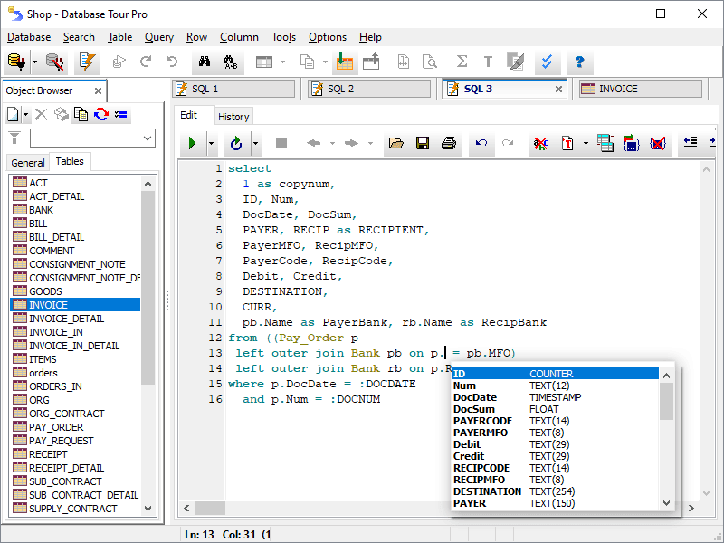The height and width of the screenshot is (543, 724).
Task: Open SQL file with folder icon
Action: pos(395,143)
